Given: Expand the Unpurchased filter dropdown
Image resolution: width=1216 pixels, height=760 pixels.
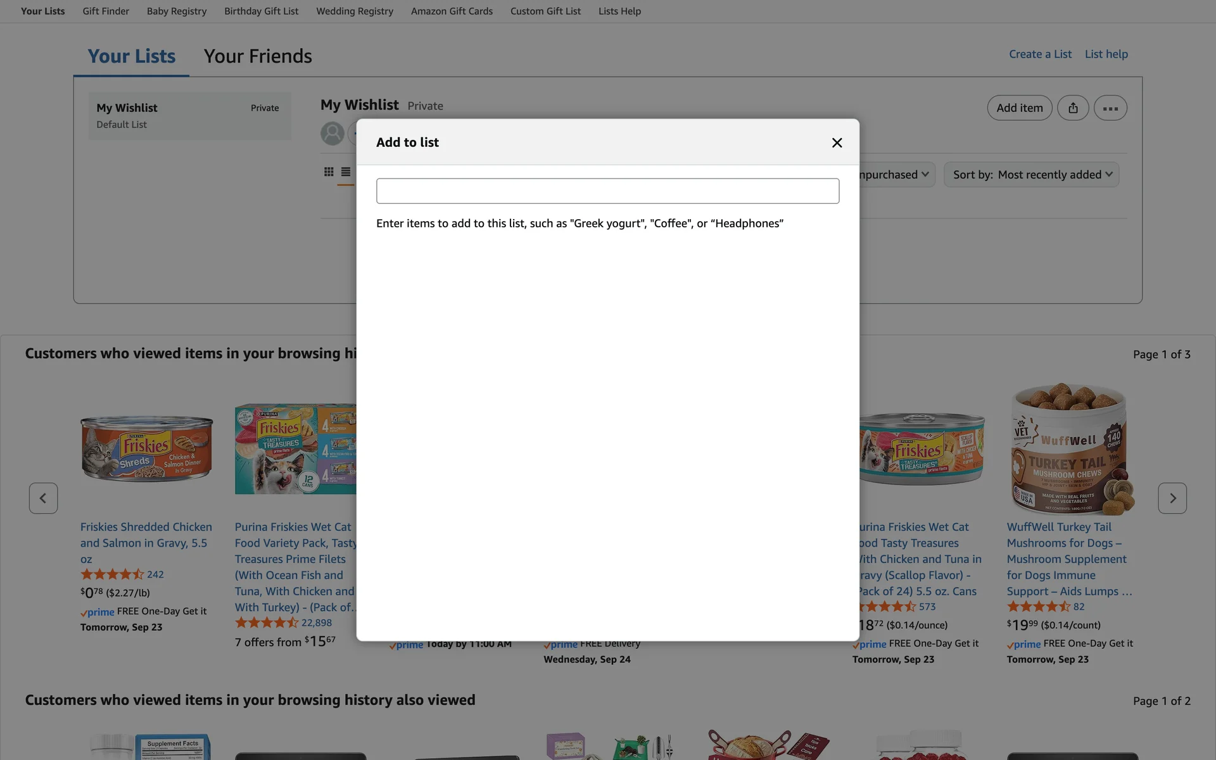Looking at the screenshot, I should pos(896,175).
